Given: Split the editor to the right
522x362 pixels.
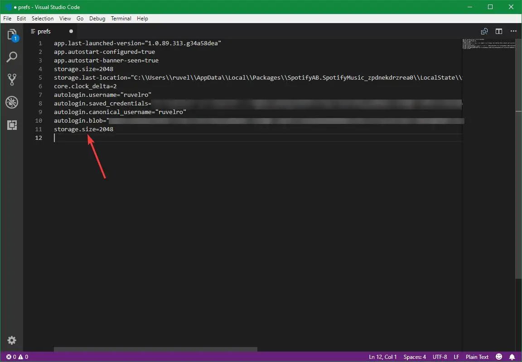Looking at the screenshot, I should (x=499, y=31).
